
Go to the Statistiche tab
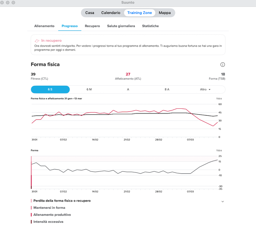click(150, 26)
